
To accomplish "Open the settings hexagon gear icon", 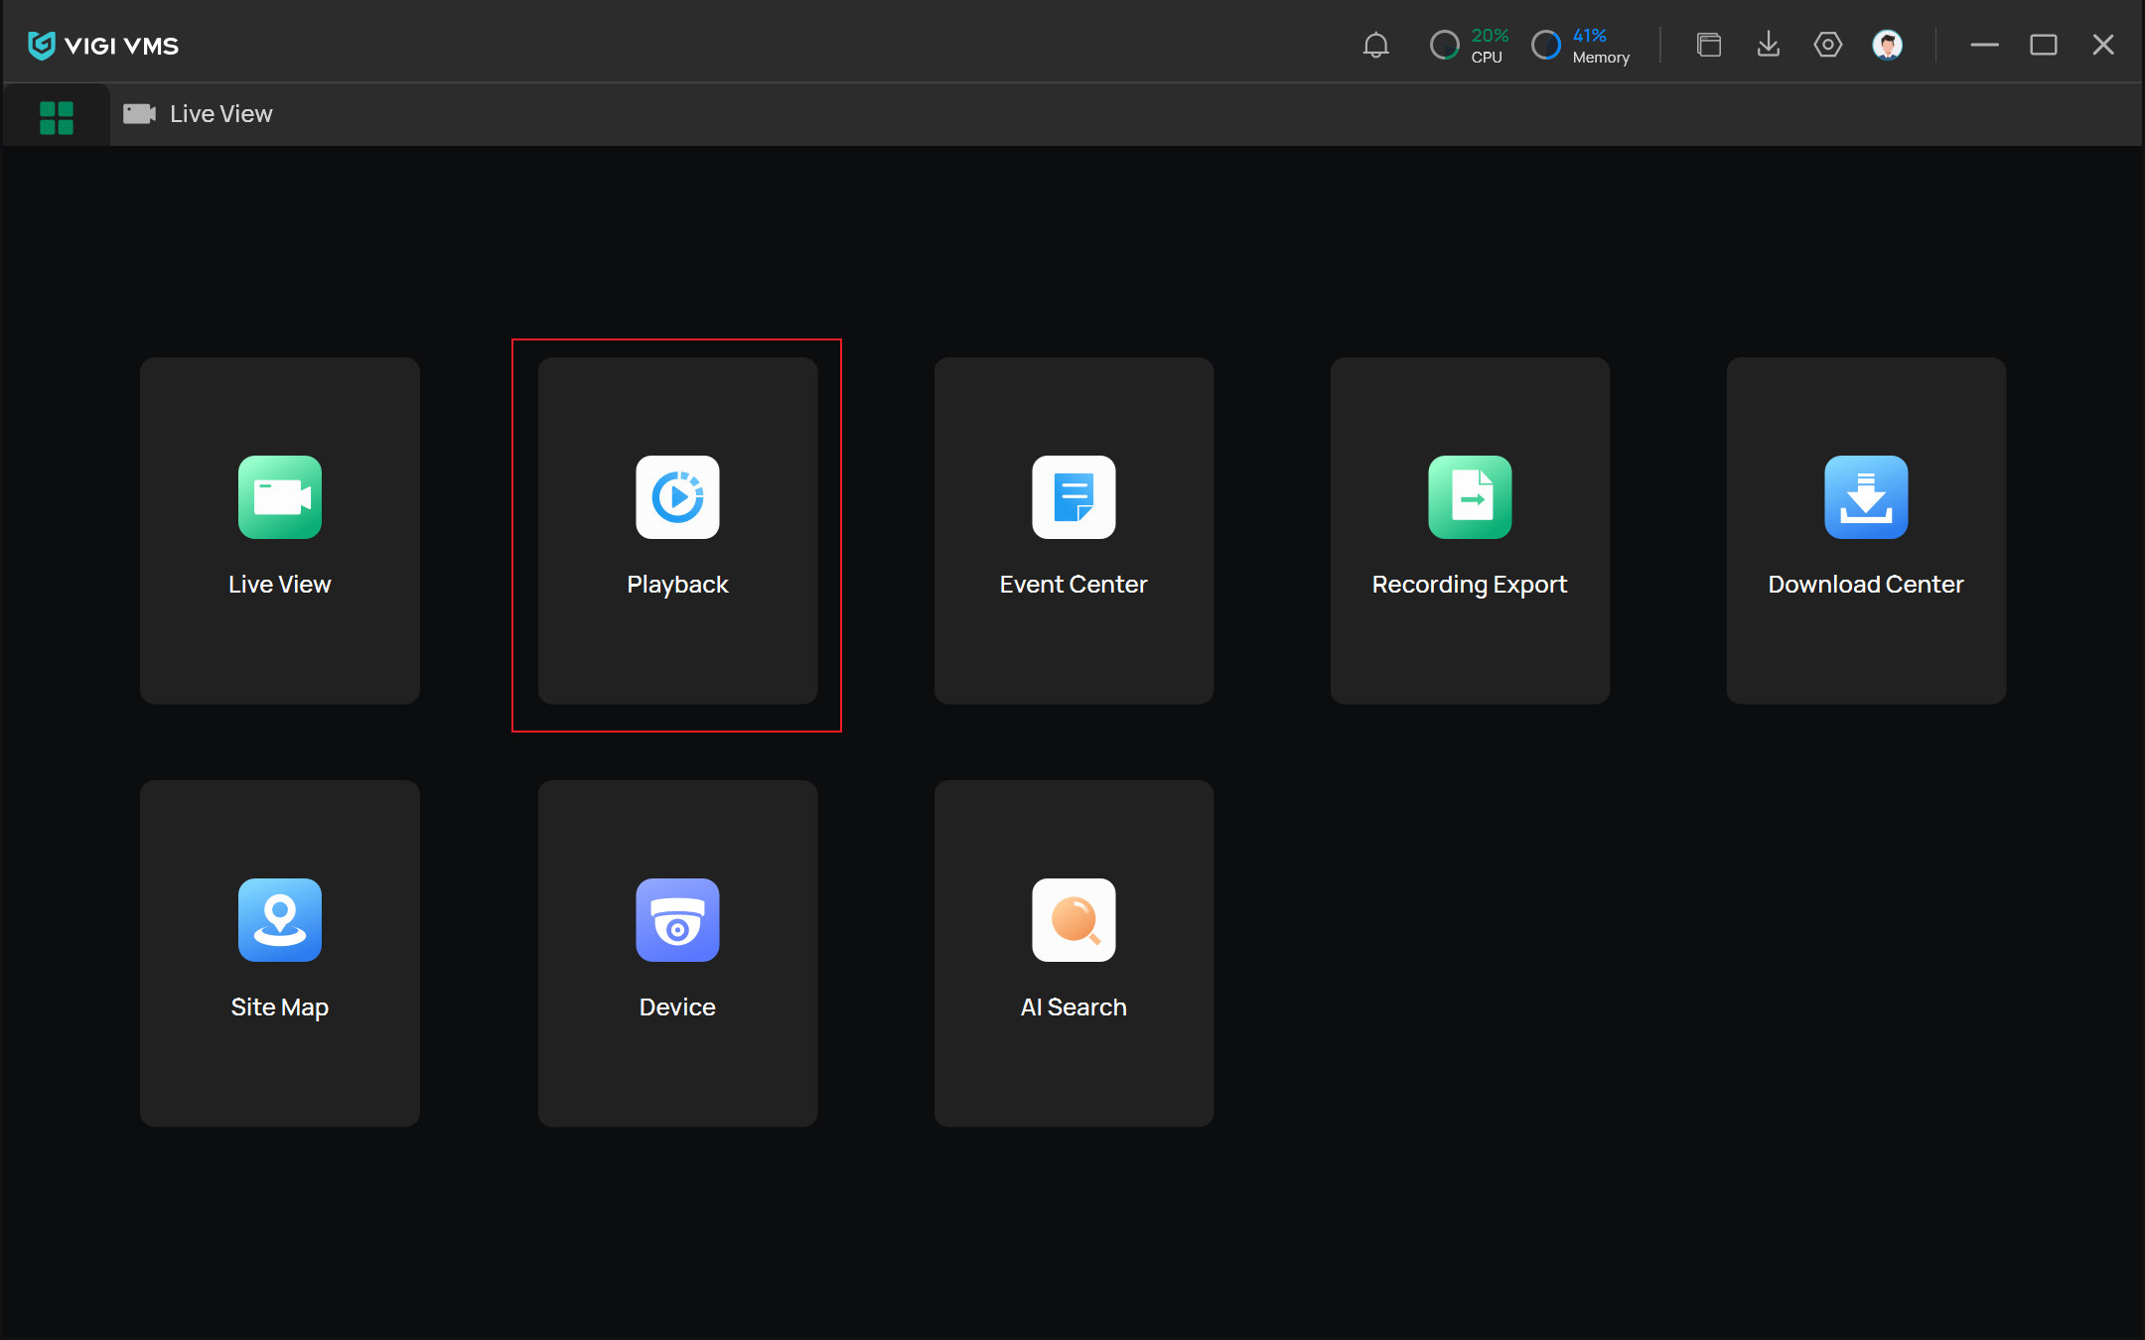I will [x=1827, y=45].
